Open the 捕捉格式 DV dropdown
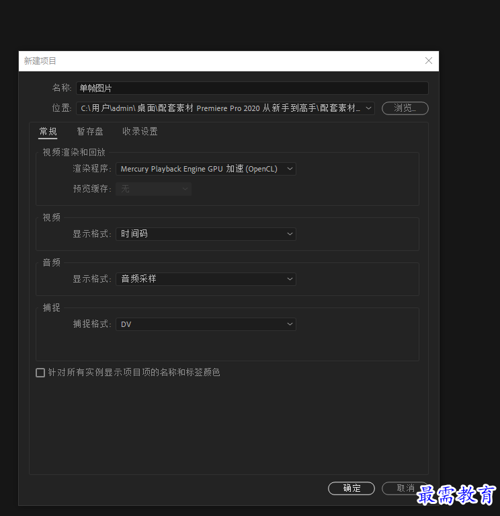This screenshot has height=516, width=500. click(x=206, y=324)
